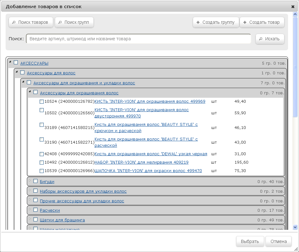
Task: Collapse 'Аксессуары для окрашивания волос' node
Action: coord(30,91)
